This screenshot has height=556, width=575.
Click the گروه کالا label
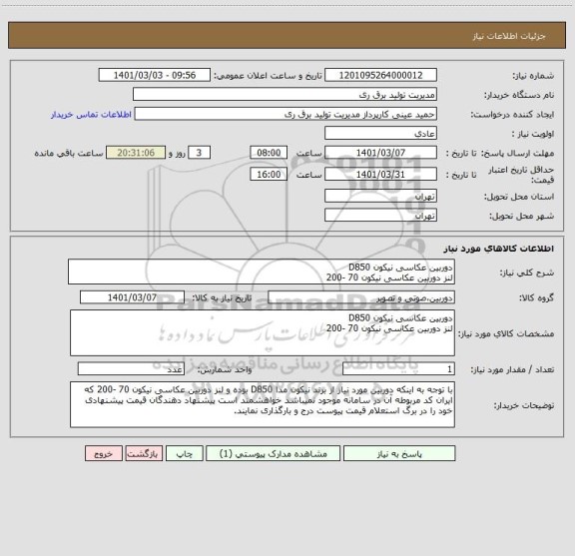tap(536, 298)
